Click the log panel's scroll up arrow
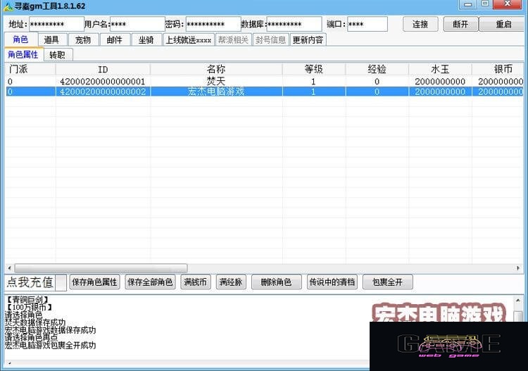Viewport: 528px width, 371px height. (x=518, y=300)
